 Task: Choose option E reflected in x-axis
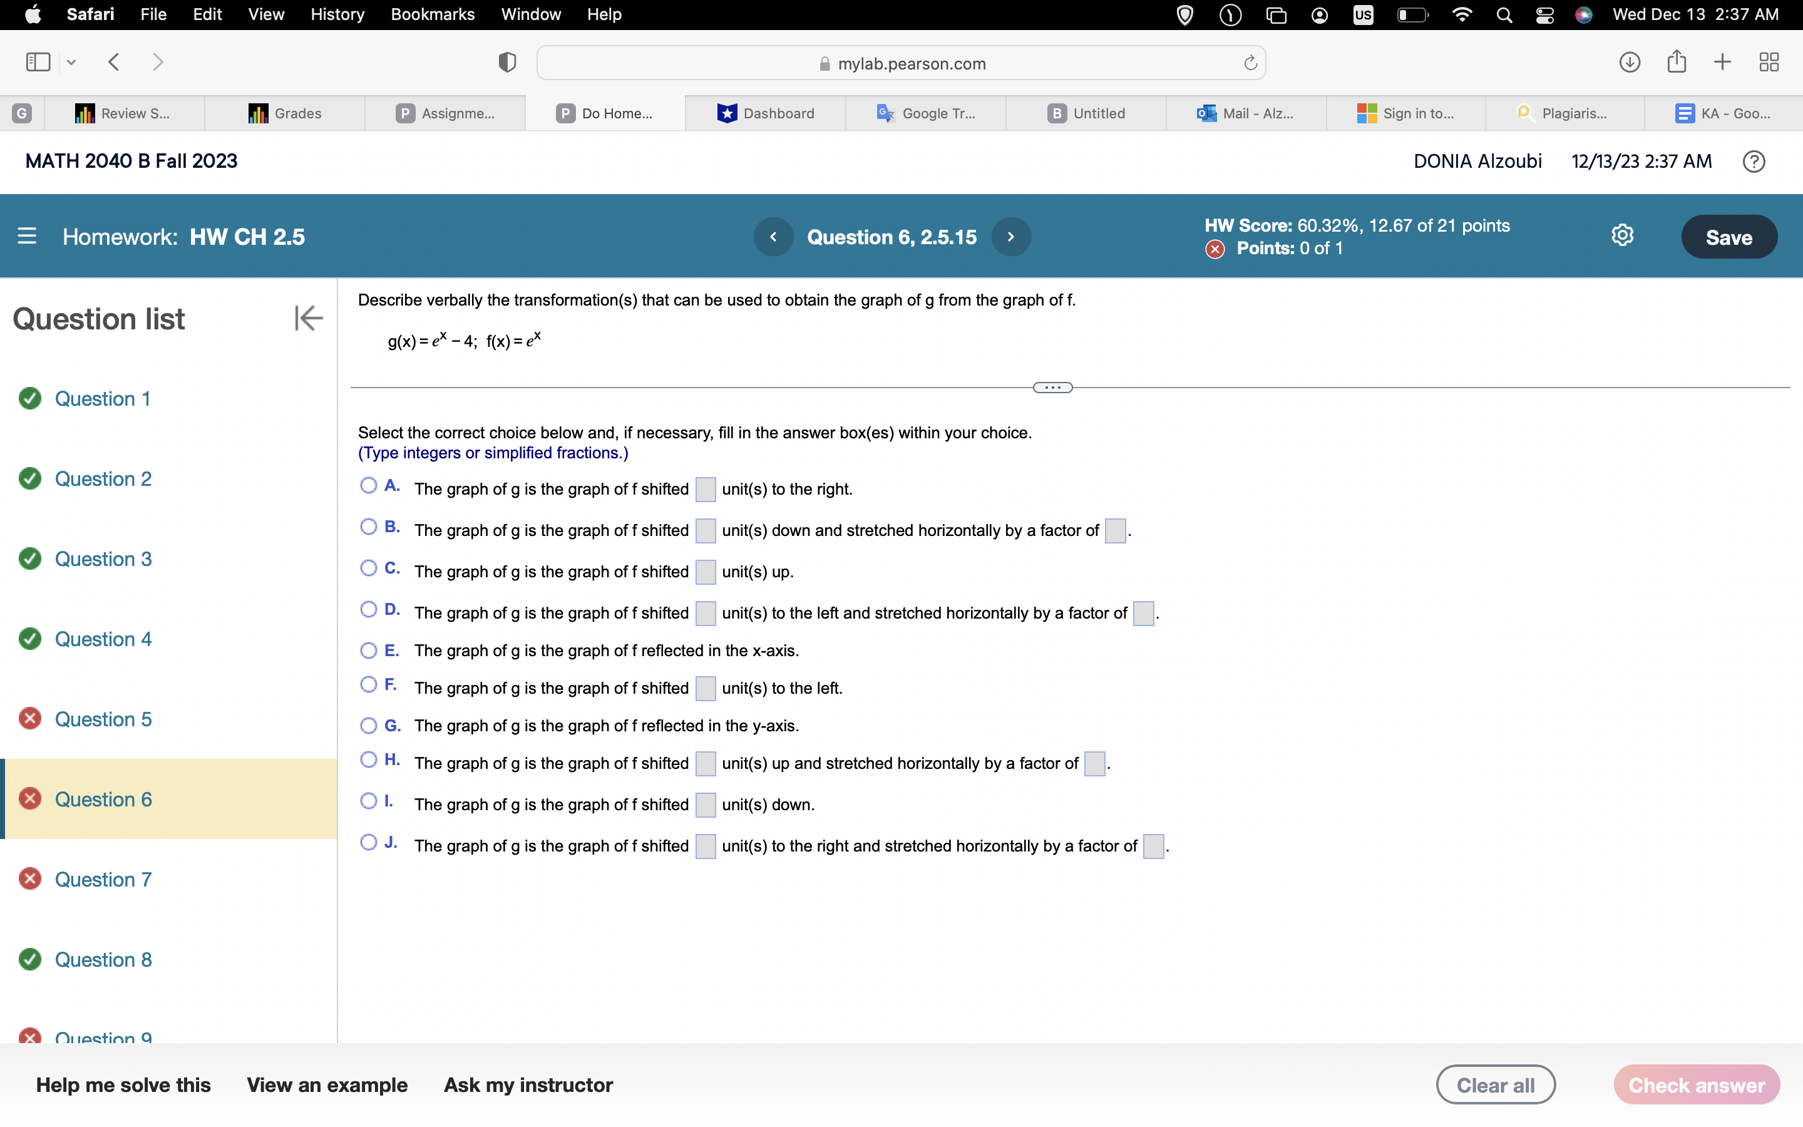(x=368, y=651)
